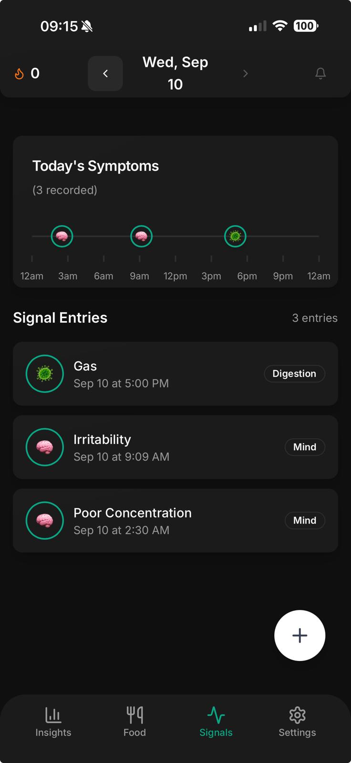Tap the Mind tag on Poor Concentration
The width and height of the screenshot is (351, 763).
click(305, 521)
